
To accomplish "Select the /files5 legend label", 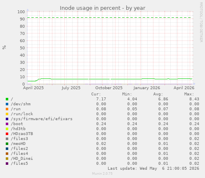I will click(x=19, y=164).
